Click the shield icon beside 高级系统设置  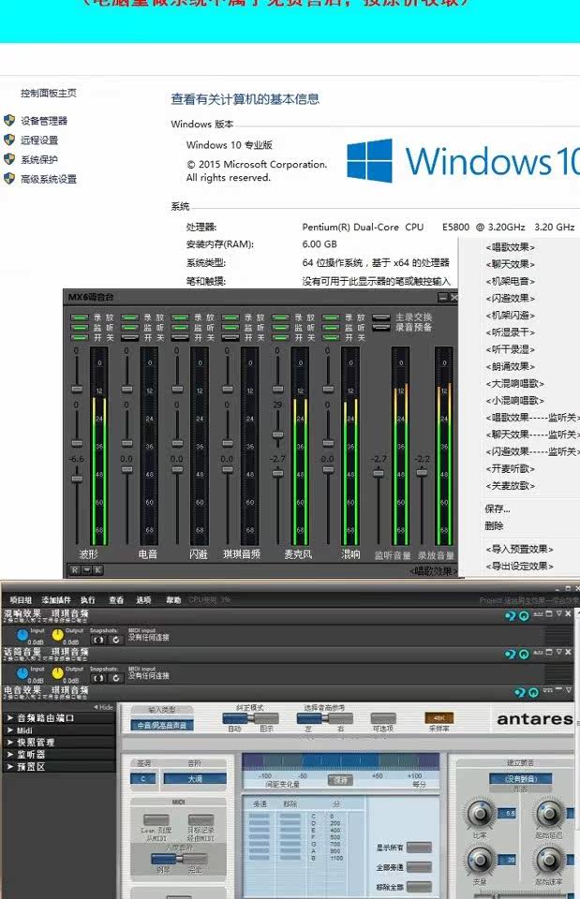tap(9, 179)
